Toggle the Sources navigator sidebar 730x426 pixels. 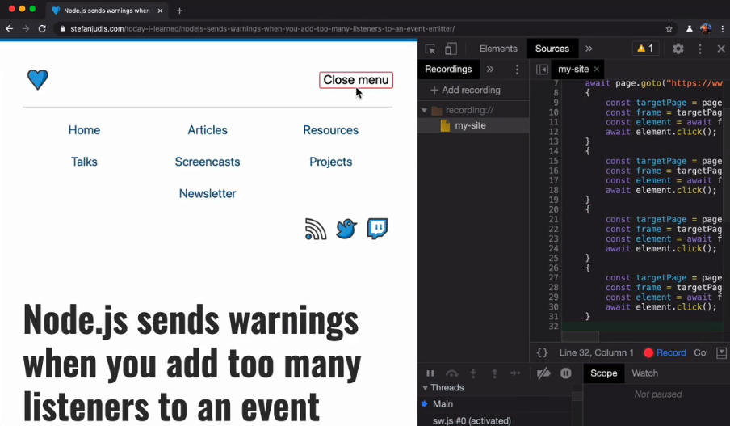coord(542,70)
